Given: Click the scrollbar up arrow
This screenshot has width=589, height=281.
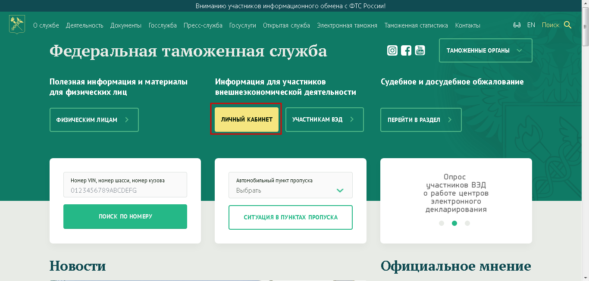Looking at the screenshot, I should [x=585, y=3].
